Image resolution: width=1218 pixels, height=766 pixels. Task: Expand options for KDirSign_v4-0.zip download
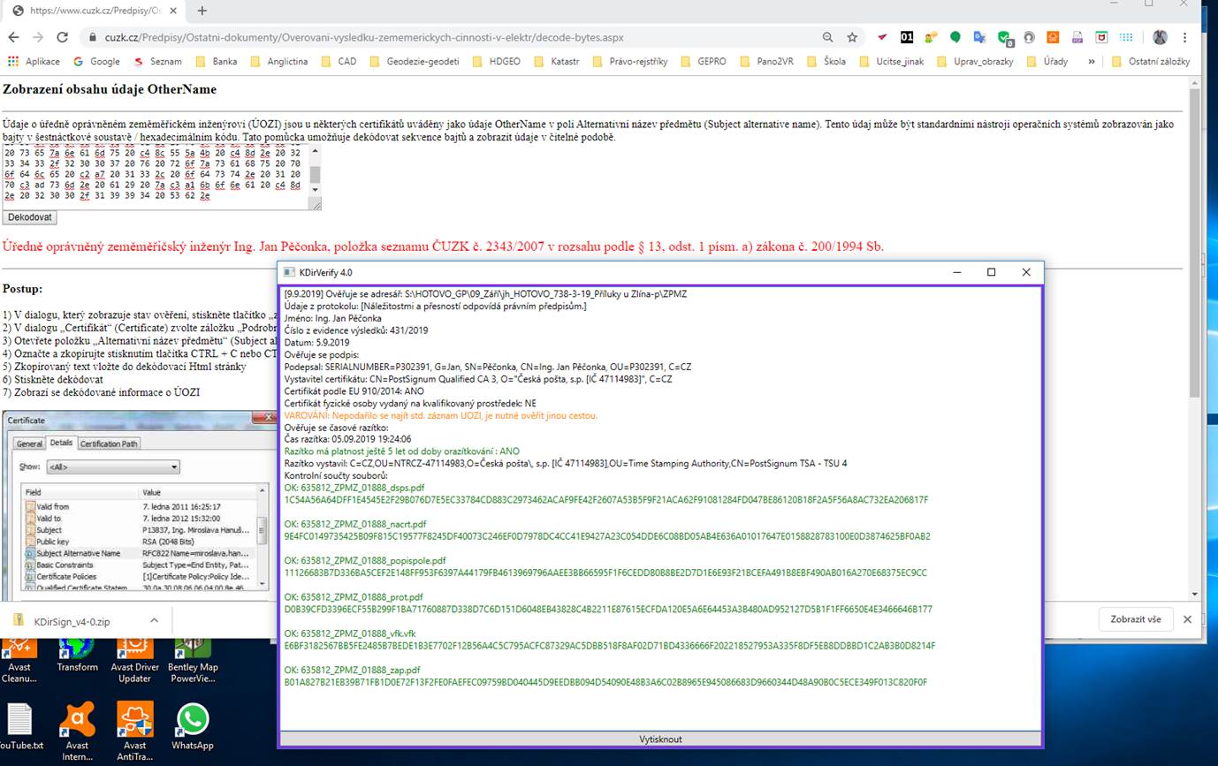pyautogui.click(x=154, y=620)
